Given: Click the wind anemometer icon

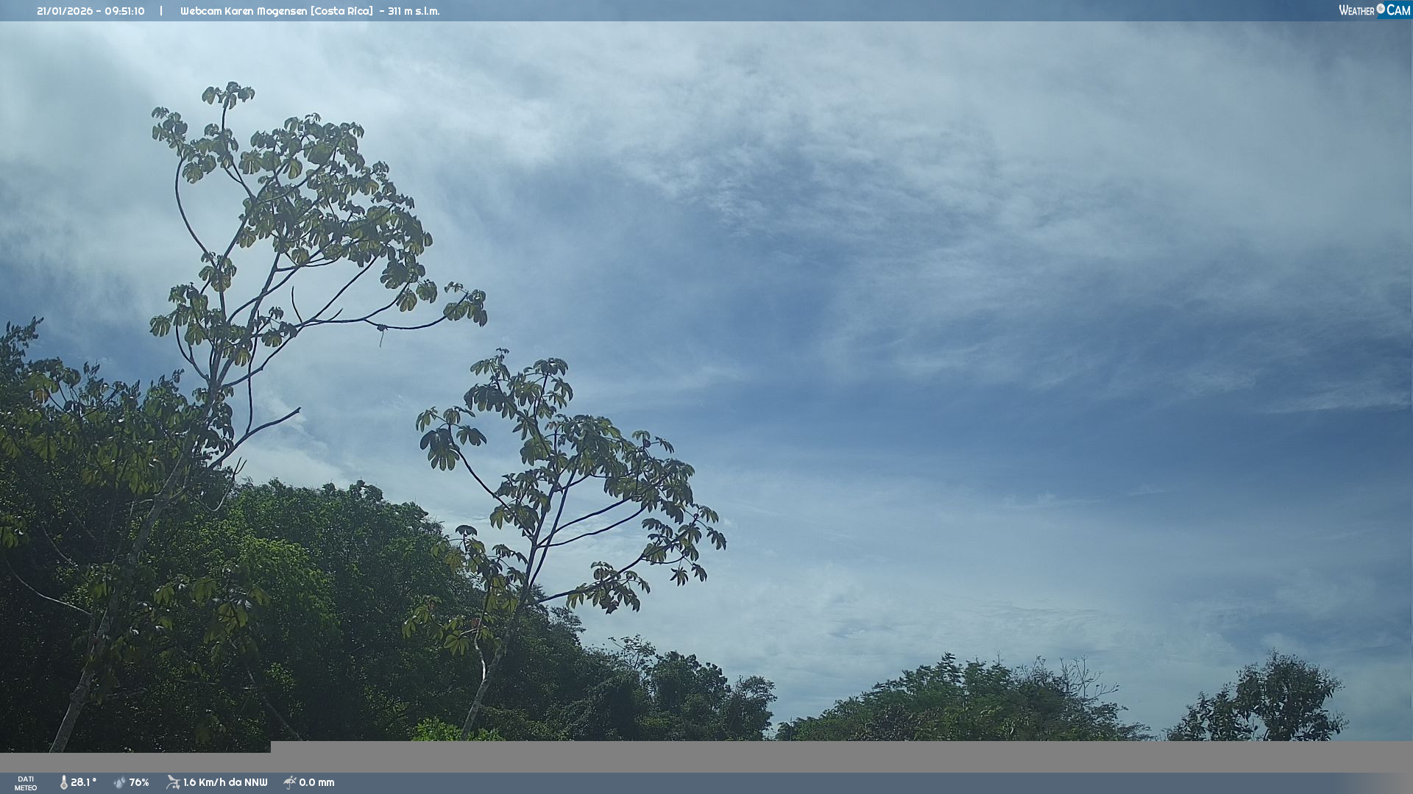Looking at the screenshot, I should [x=173, y=782].
